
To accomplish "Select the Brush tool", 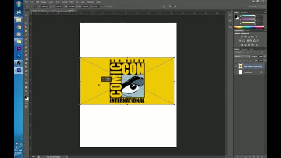I will coord(26,43).
